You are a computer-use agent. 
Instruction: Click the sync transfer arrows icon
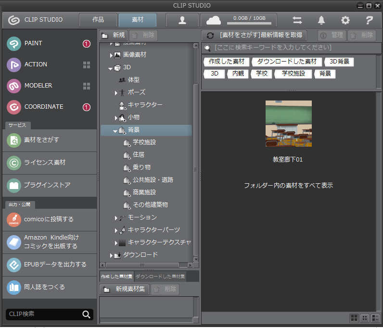pos(297,20)
